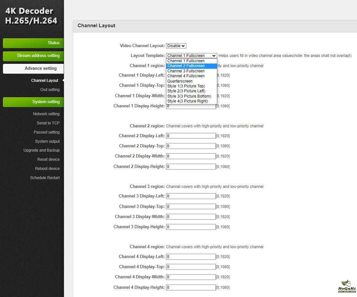Focus the Channel 3 Display-Width field
Screen dimensions: 357x297
[x=191, y=217]
